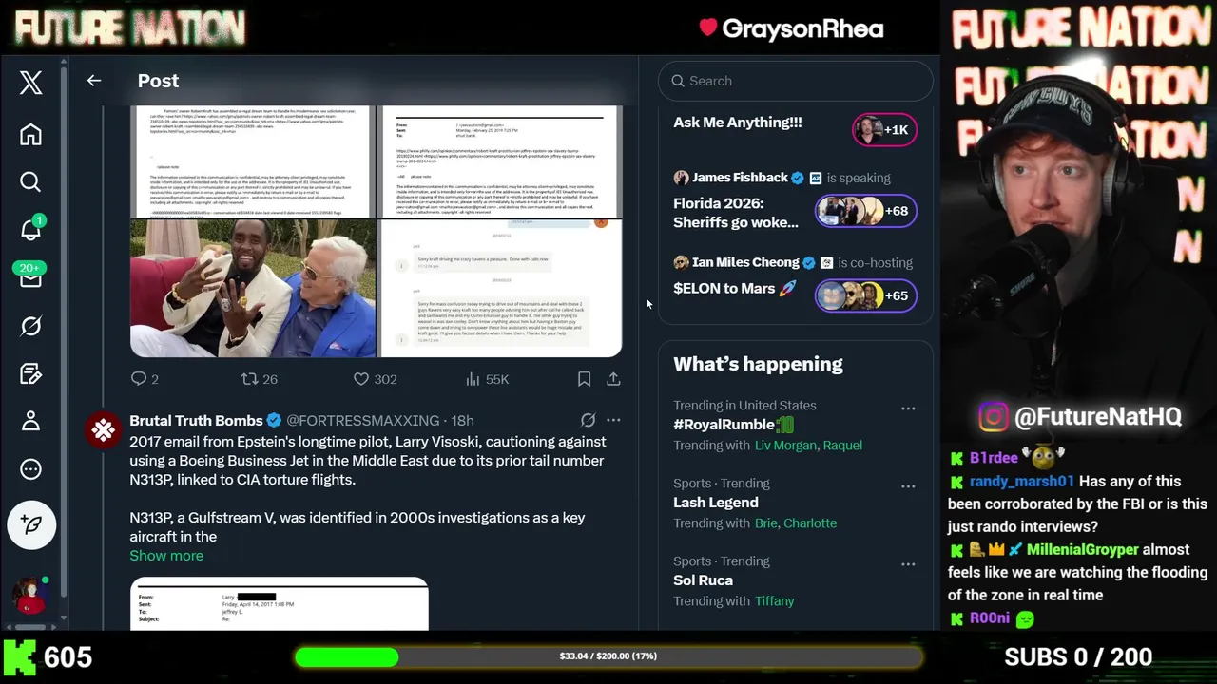Open the Explore search icon in the sidebar
The image size is (1217, 684).
click(x=30, y=181)
